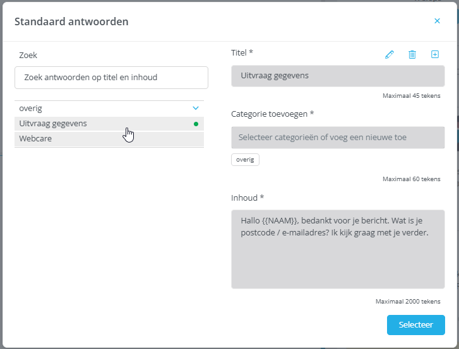The image size is (459, 349).
Task: Select the Webcare answer in the list
Action: (109, 139)
